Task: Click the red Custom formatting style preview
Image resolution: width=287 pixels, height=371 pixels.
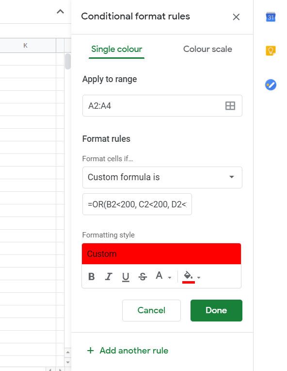Action: (161, 253)
